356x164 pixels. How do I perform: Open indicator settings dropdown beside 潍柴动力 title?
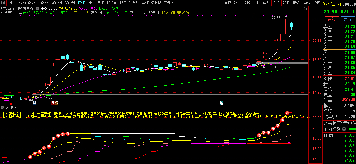pos(37,8)
